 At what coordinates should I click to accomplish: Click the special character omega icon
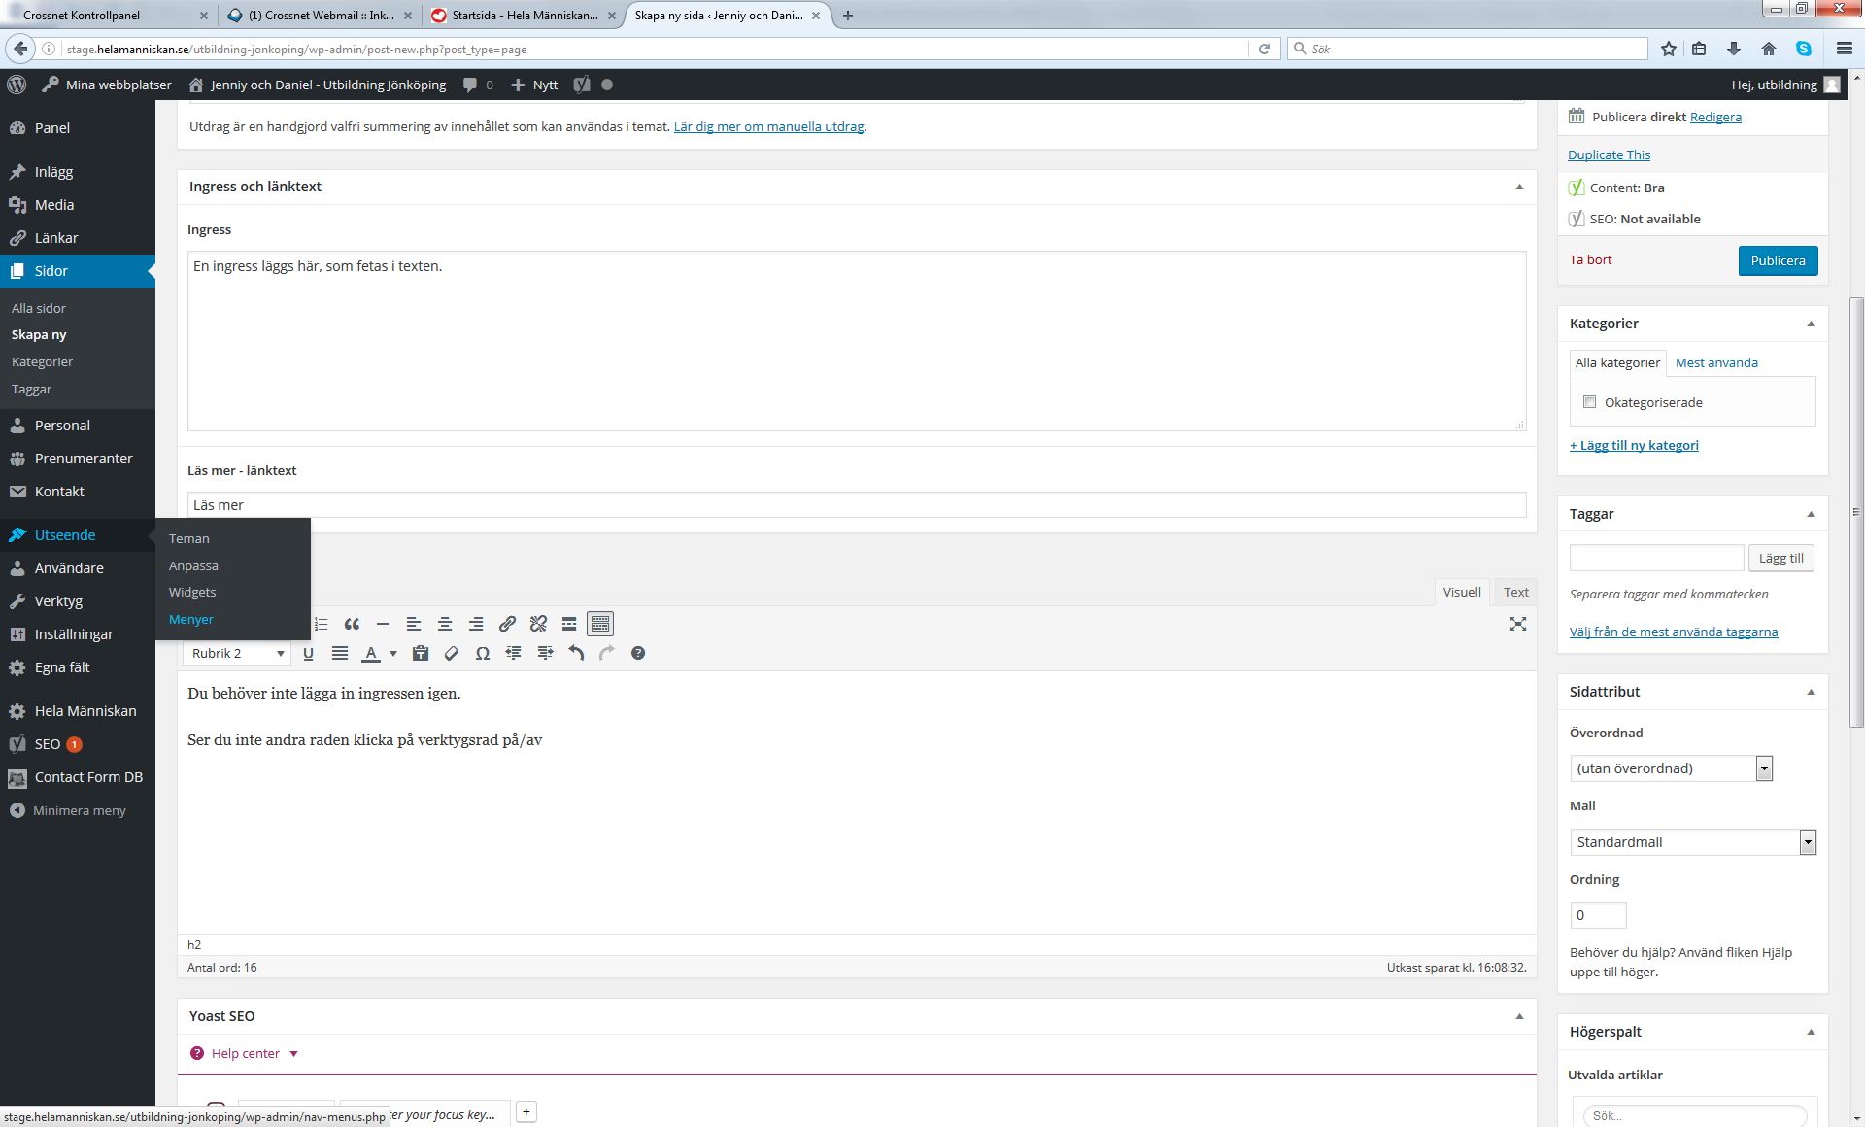(x=482, y=653)
